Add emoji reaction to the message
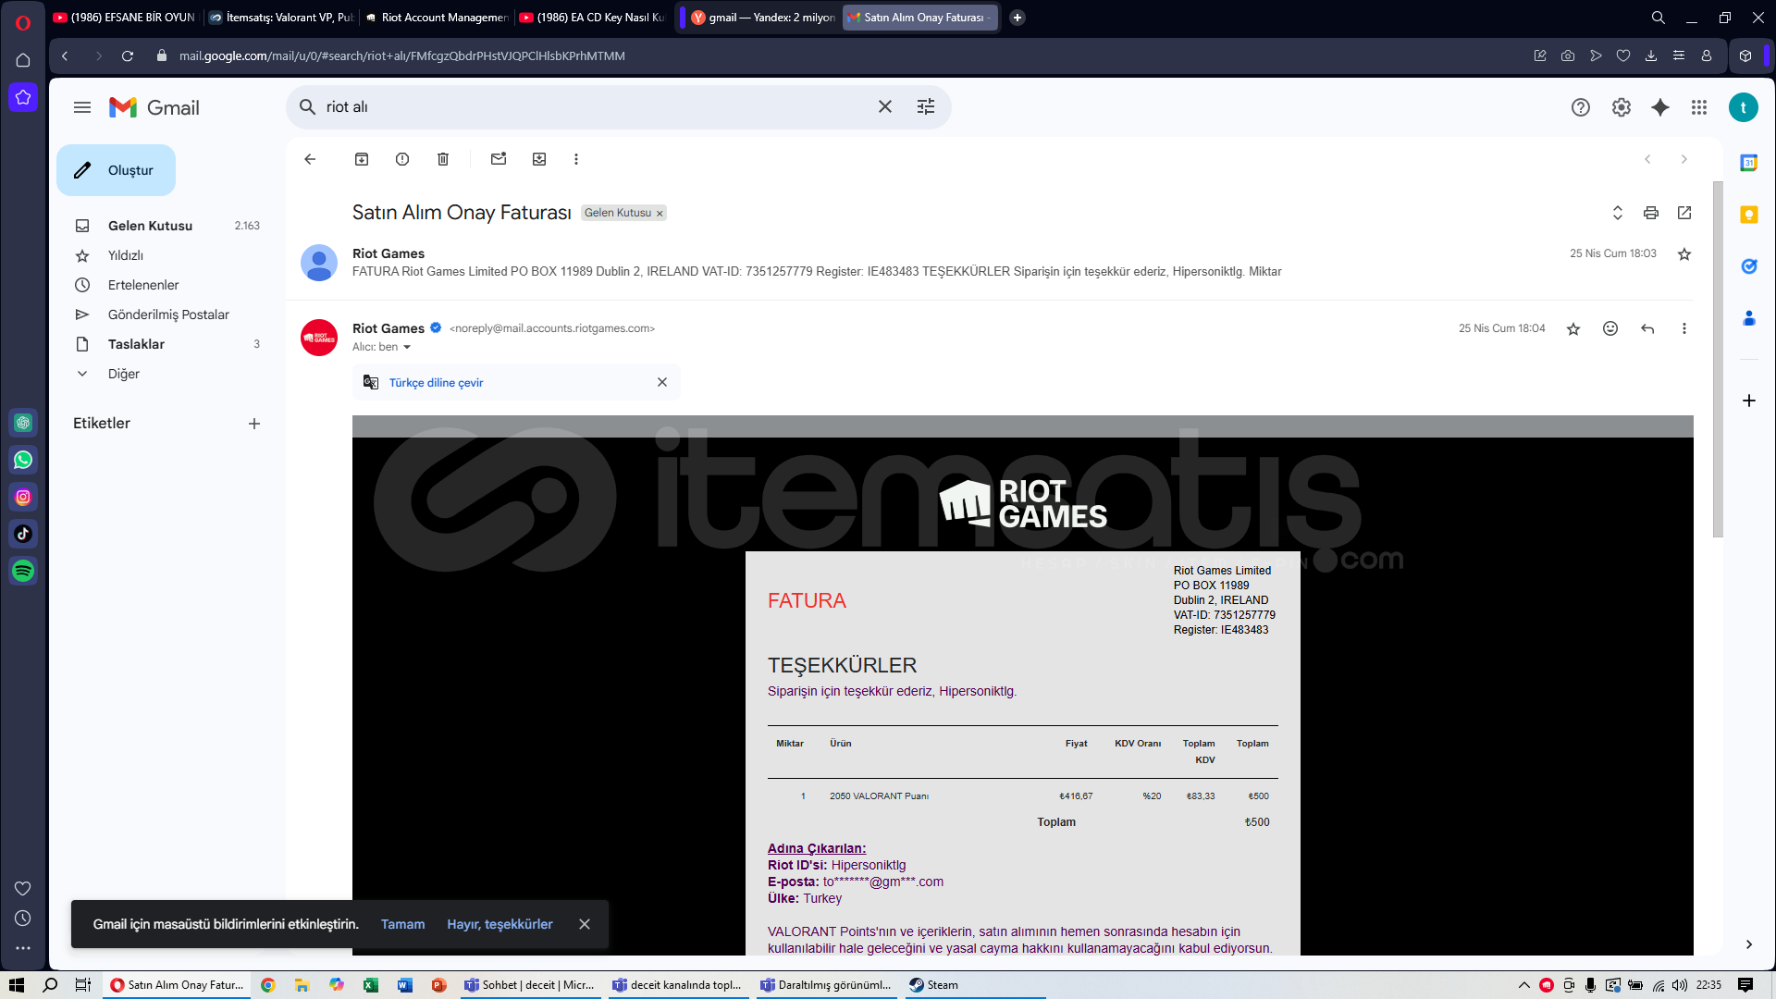 click(1610, 329)
